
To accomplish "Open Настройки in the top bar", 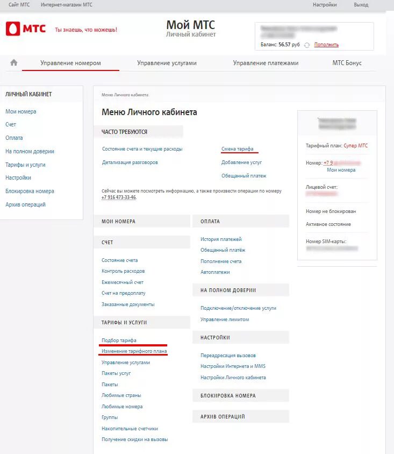I will (x=325, y=5).
